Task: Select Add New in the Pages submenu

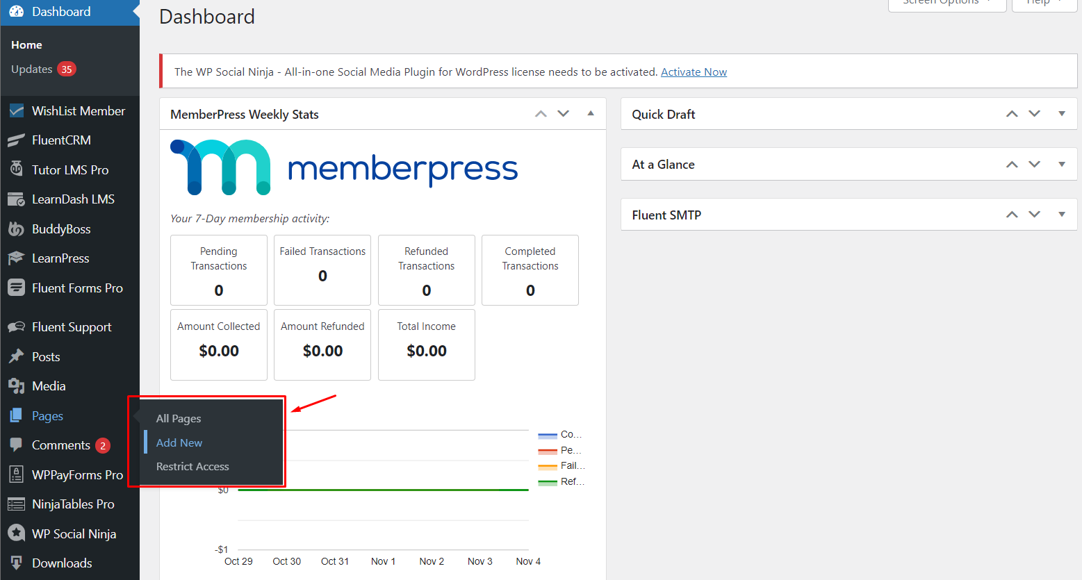Action: 179,442
